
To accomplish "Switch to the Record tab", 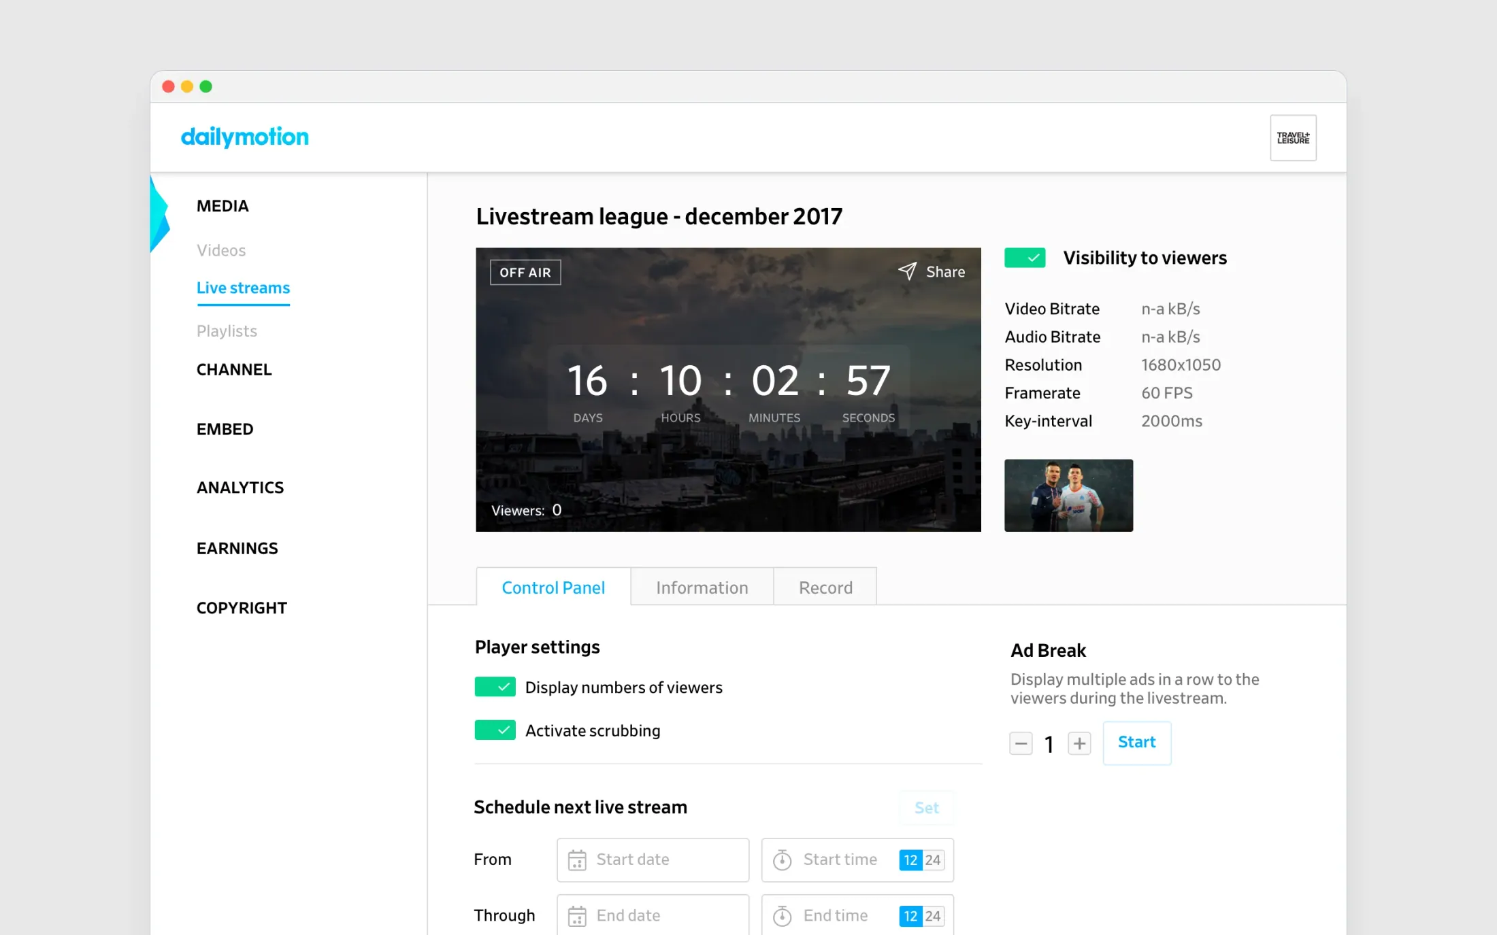I will 825,587.
